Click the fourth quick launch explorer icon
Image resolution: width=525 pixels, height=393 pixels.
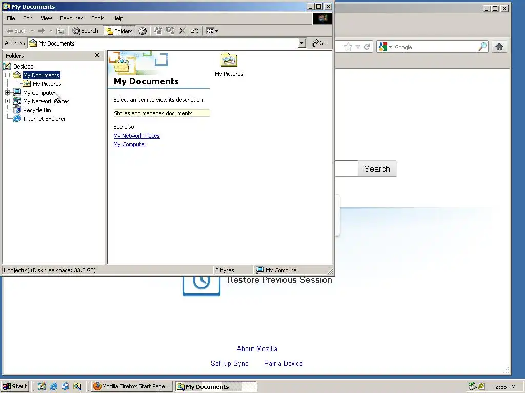[x=77, y=386]
